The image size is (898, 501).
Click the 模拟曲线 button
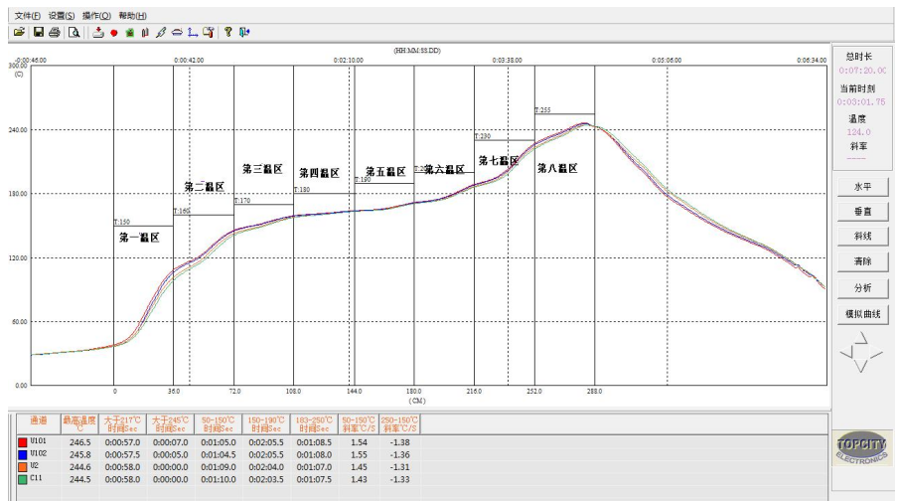tap(862, 314)
